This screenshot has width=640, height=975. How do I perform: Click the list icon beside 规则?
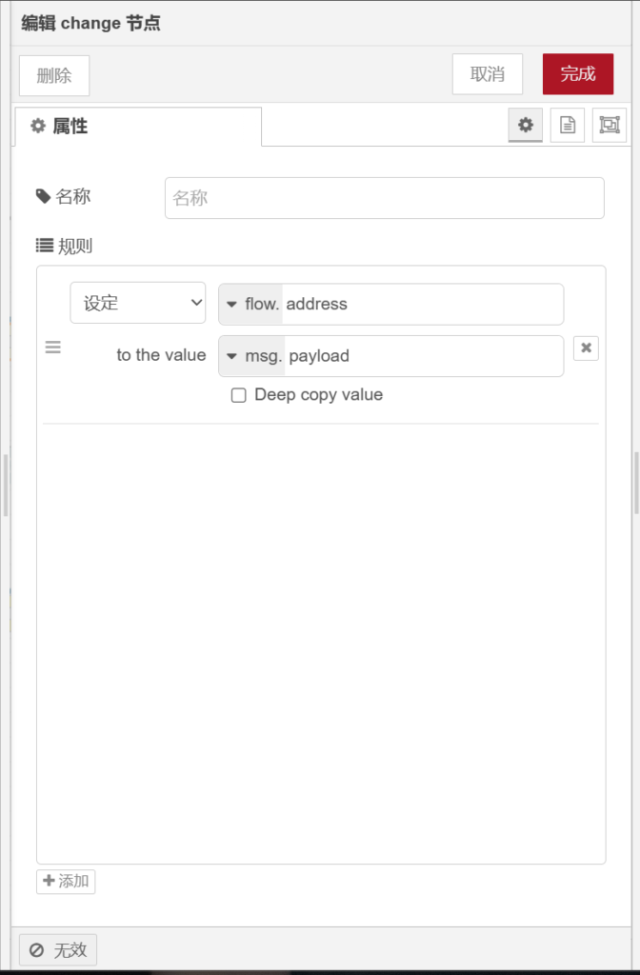(45, 246)
